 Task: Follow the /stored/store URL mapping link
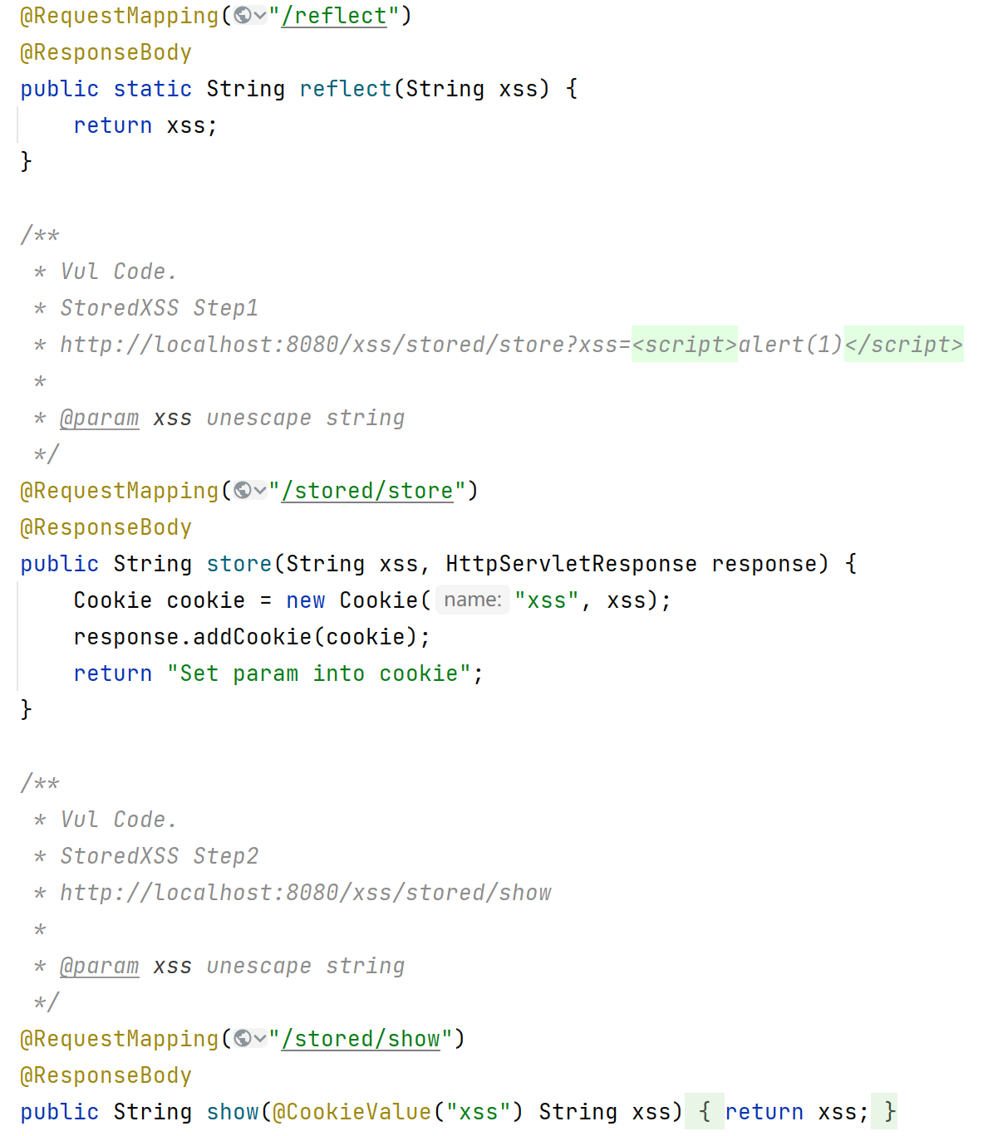click(x=367, y=491)
